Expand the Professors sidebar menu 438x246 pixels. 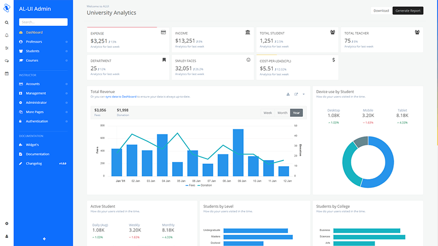[34, 42]
